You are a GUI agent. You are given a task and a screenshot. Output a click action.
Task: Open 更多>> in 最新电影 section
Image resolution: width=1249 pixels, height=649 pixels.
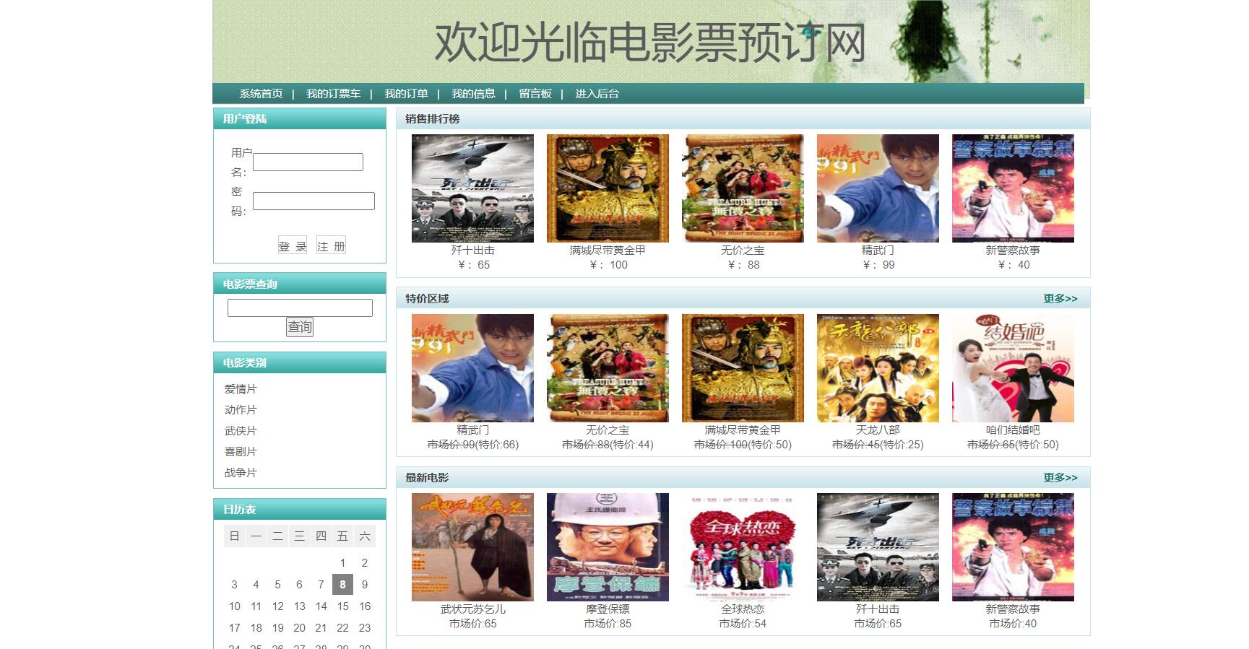click(x=1060, y=478)
